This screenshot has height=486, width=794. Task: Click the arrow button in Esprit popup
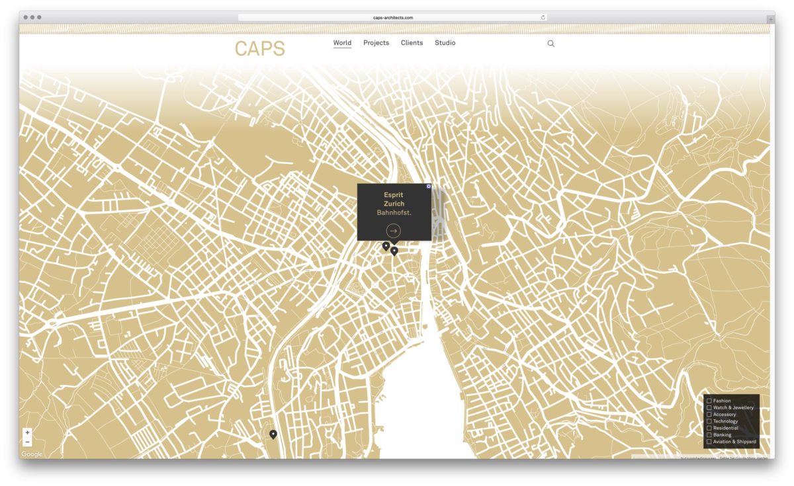coord(394,231)
